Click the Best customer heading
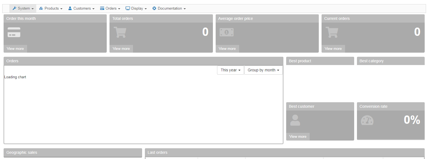Viewport: 428px width, 159px height. tap(302, 106)
